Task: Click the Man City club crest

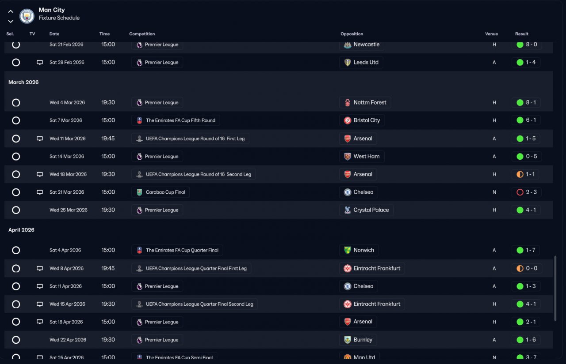Action: pyautogui.click(x=27, y=16)
